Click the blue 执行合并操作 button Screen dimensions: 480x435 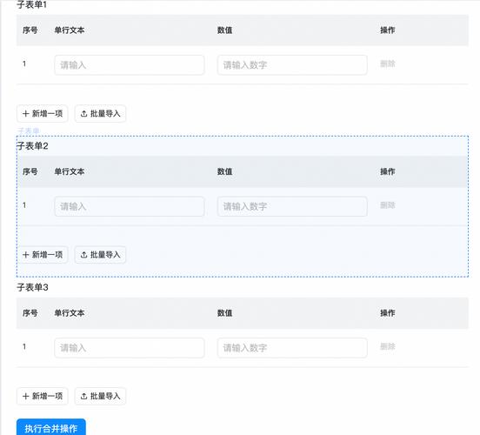click(x=51, y=427)
